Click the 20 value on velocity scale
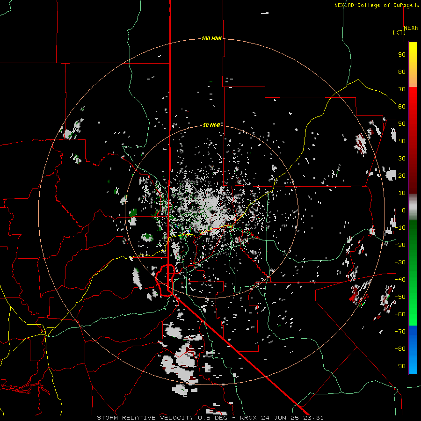 tap(402, 175)
